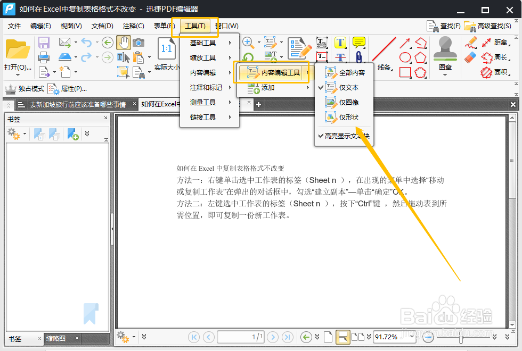Click the Actual Size 1:1 icon
Screen dimensions: 522x351
[x=166, y=49]
